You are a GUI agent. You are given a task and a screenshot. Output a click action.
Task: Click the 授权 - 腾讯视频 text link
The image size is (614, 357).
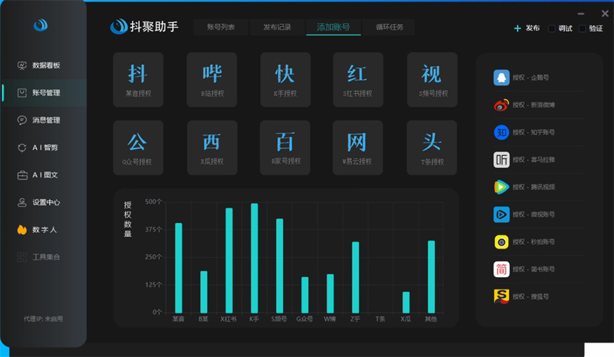pyautogui.click(x=534, y=187)
